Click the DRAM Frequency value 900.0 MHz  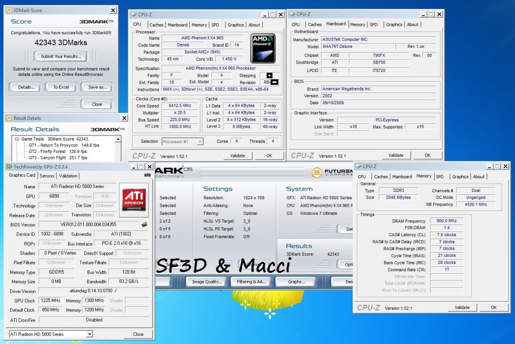[447, 221]
